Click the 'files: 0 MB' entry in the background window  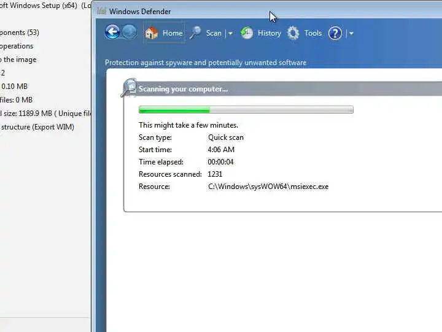point(16,100)
